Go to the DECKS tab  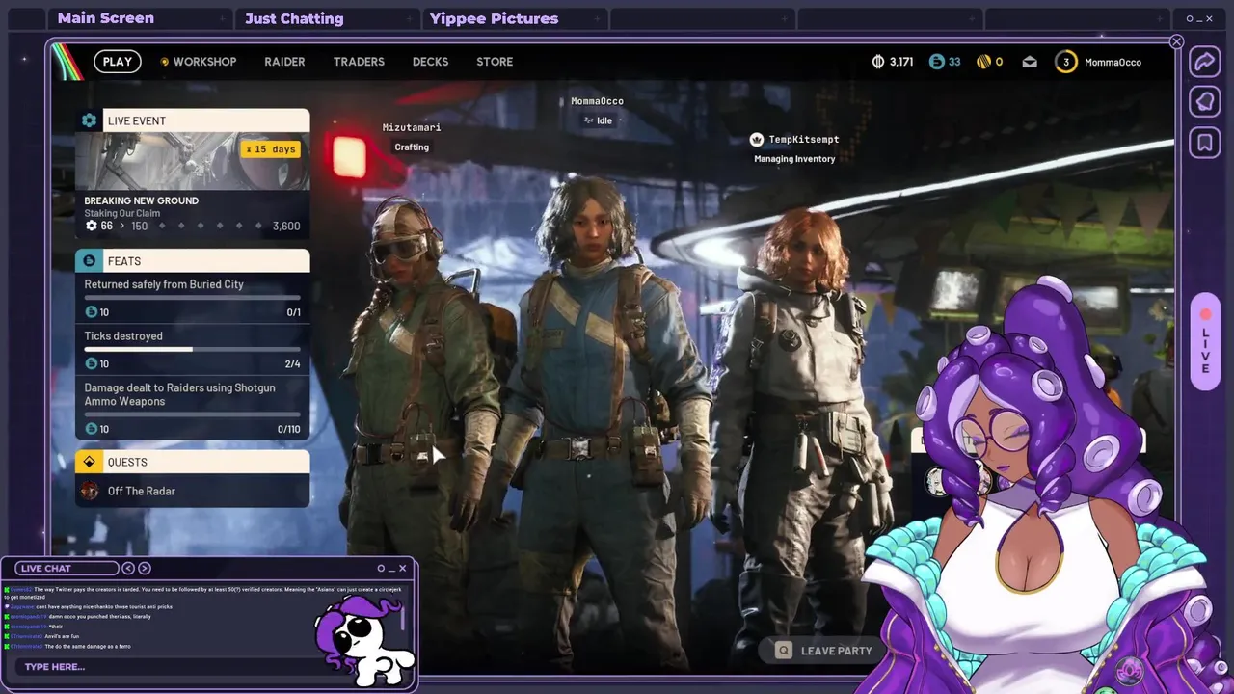coord(430,62)
